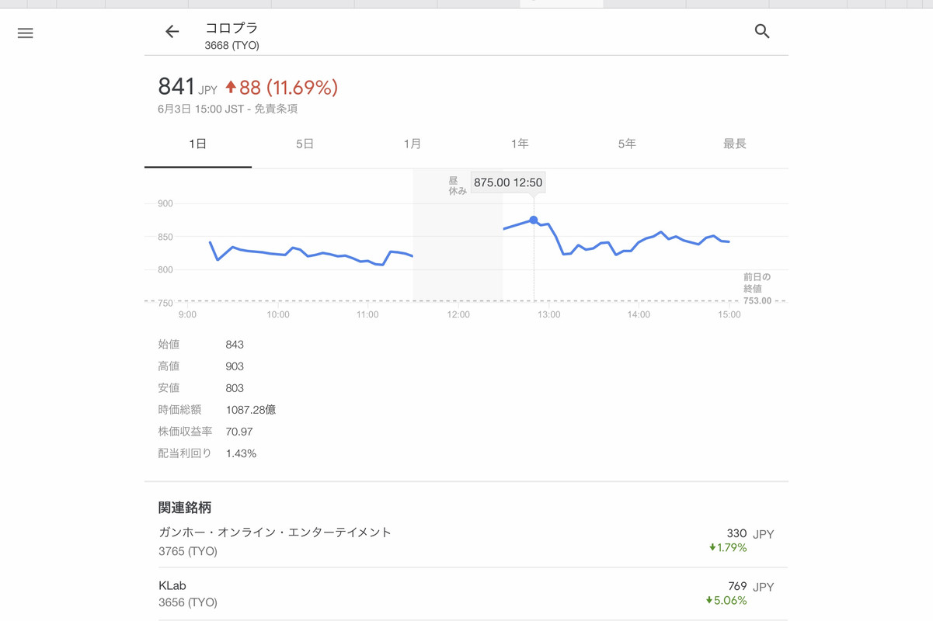
Task: Click the 13:00 axis label
Action: 549,314
